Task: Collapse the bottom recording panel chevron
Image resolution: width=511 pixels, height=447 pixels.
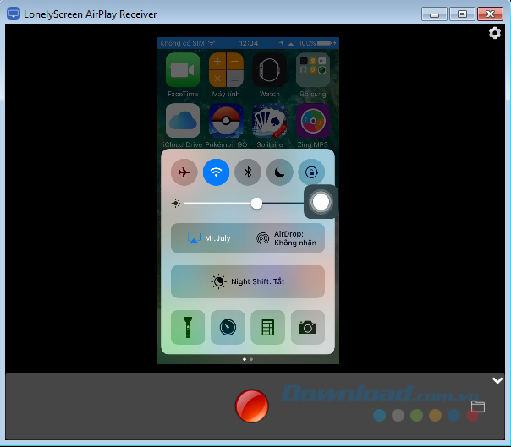Action: (498, 381)
